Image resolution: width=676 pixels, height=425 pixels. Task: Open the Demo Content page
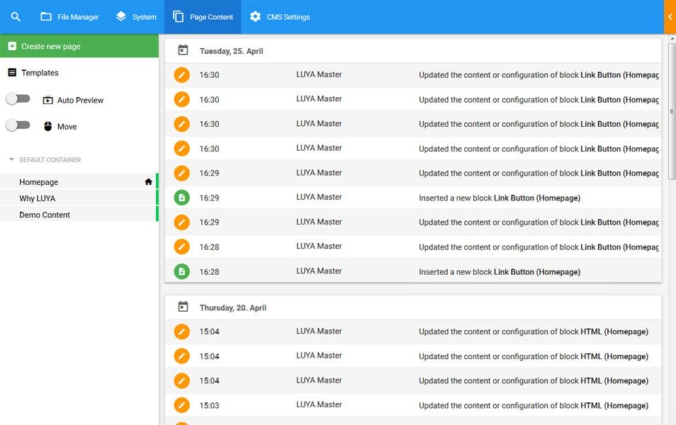[45, 215]
